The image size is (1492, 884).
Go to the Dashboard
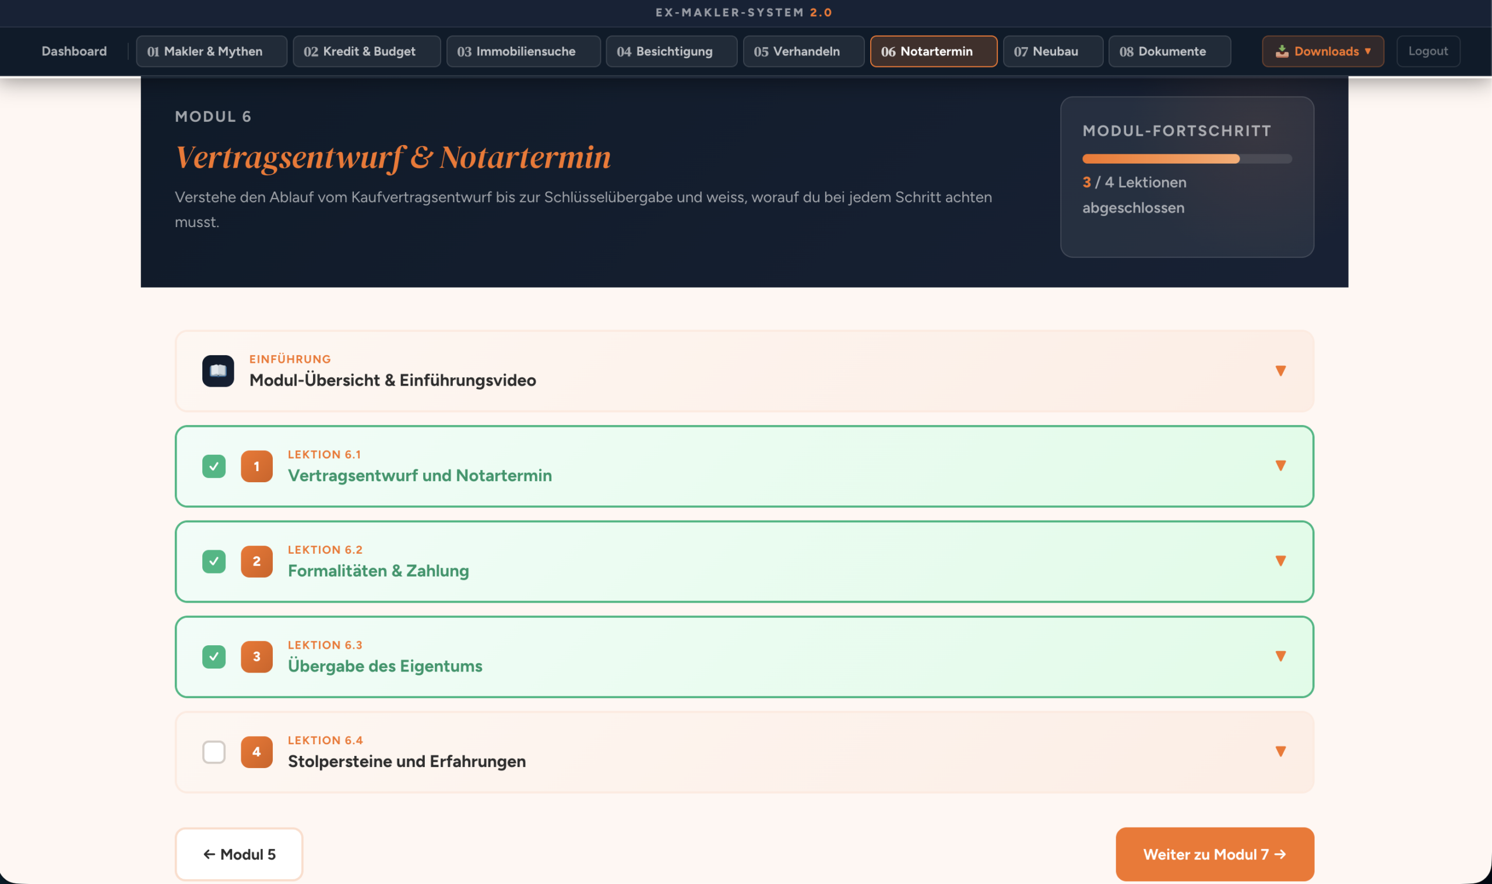74,51
